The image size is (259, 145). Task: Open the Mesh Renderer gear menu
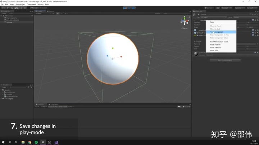click(x=258, y=33)
